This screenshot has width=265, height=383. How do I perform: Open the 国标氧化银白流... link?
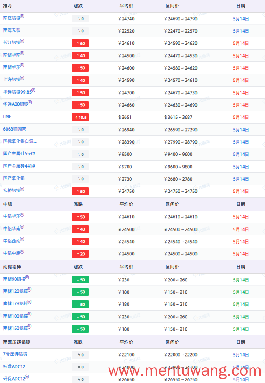click(x=20, y=141)
